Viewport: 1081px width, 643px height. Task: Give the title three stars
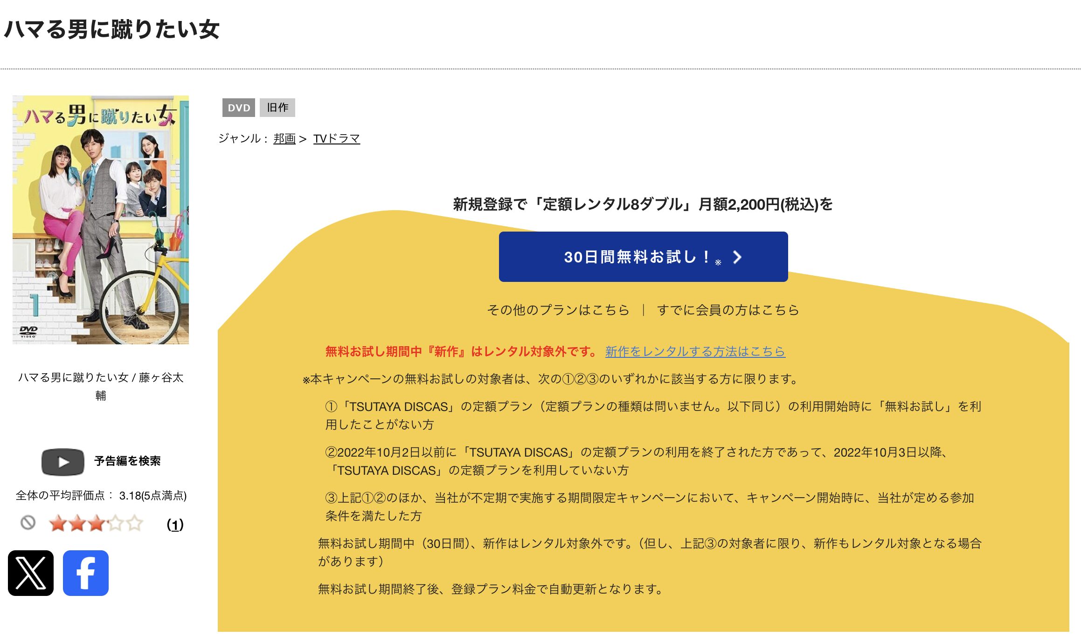(96, 523)
